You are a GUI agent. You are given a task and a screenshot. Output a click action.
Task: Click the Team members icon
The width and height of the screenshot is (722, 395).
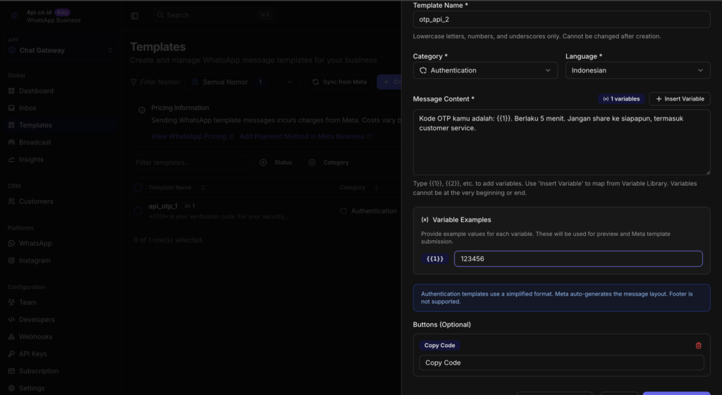(11, 303)
